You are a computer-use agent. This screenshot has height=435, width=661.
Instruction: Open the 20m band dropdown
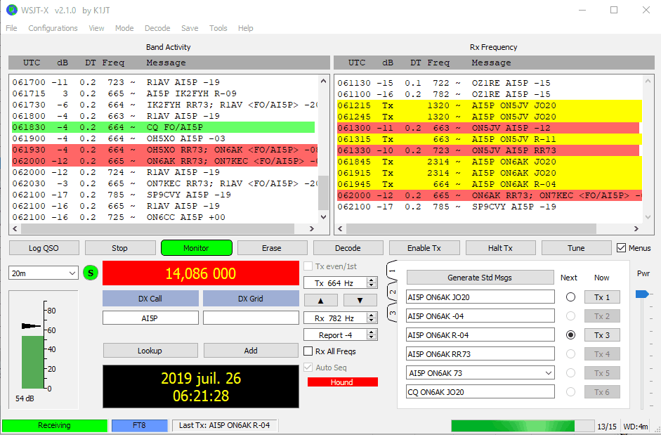pos(44,273)
